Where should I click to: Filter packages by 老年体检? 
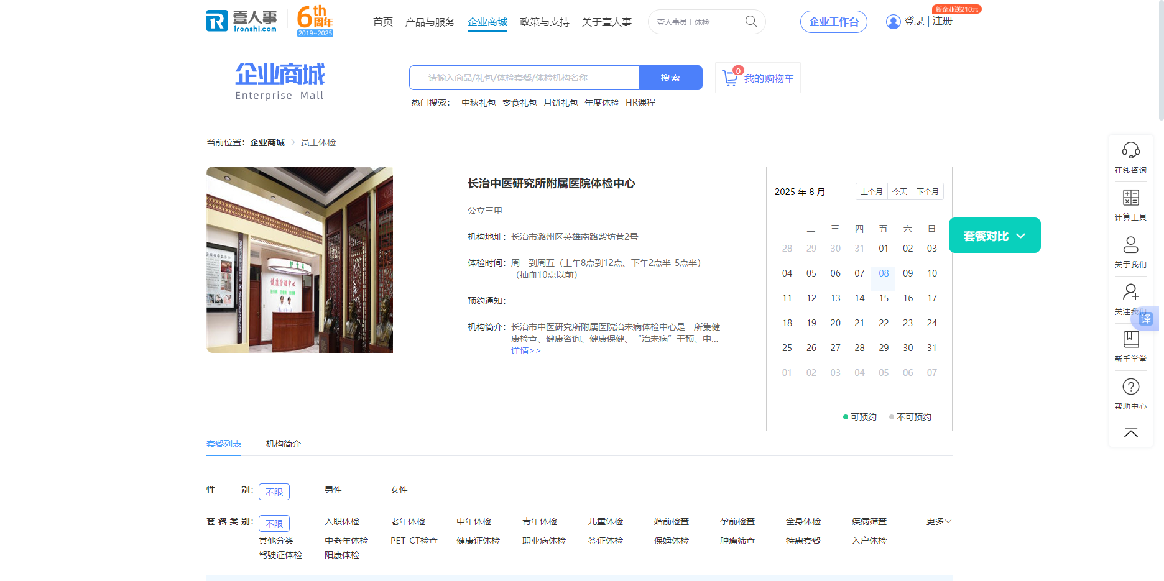[408, 522]
